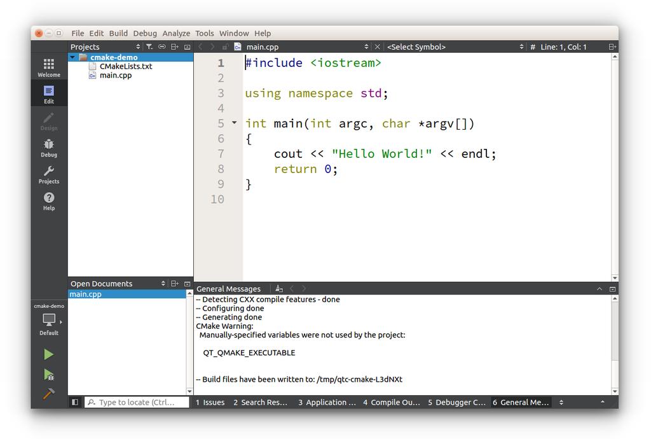
Task: Switch to Debug mode in the sidebar
Action: [48, 148]
